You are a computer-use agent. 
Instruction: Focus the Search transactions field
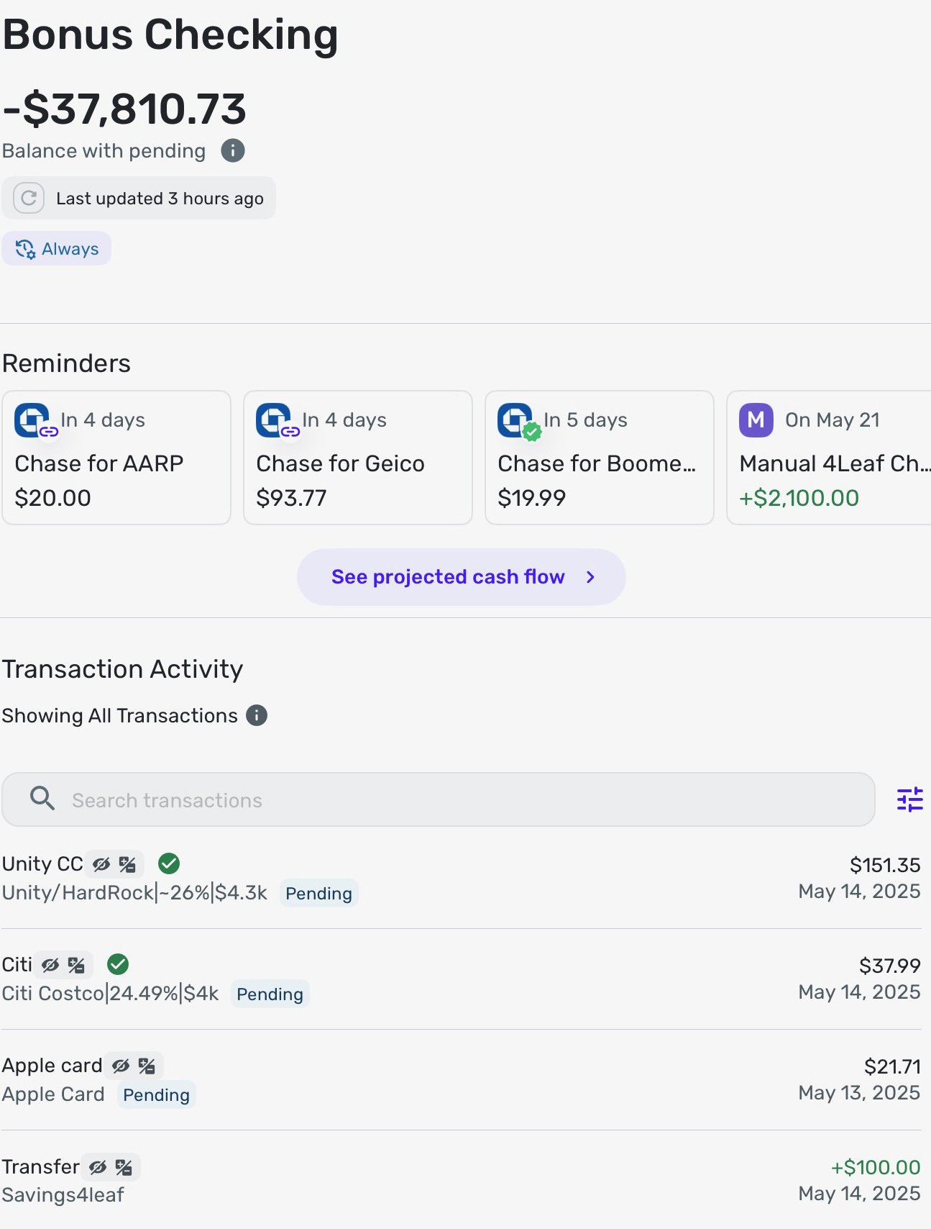pos(439,799)
